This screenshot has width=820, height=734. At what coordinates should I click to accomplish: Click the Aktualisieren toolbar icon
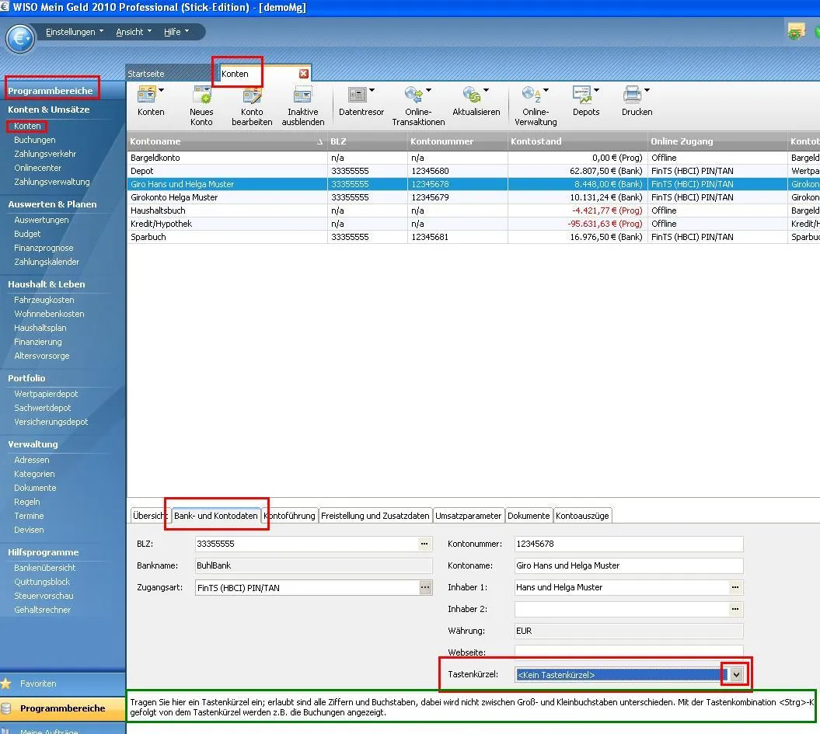[x=472, y=96]
